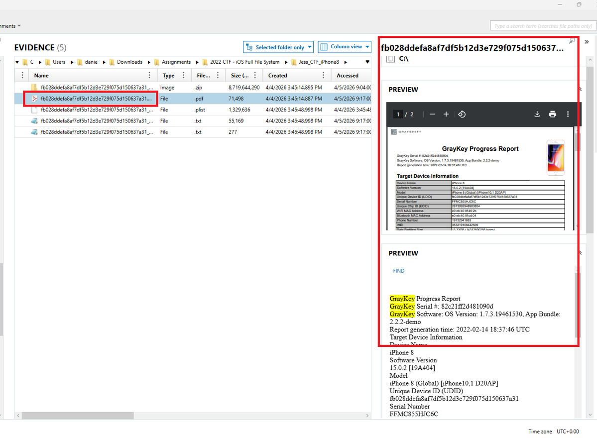Go to drive C in the breadcrumb

click(32, 62)
